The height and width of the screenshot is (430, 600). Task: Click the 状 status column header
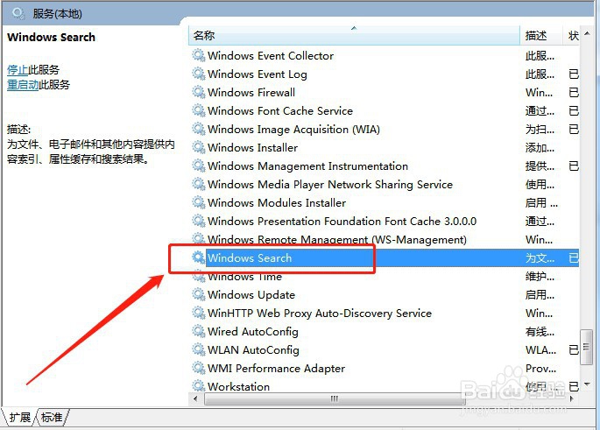click(573, 36)
